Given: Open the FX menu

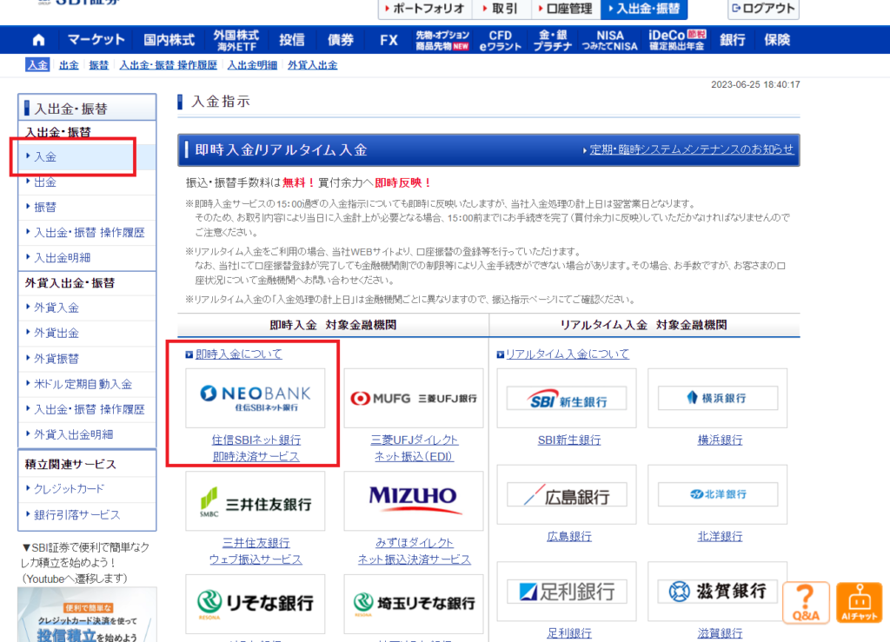Looking at the screenshot, I should [x=389, y=40].
